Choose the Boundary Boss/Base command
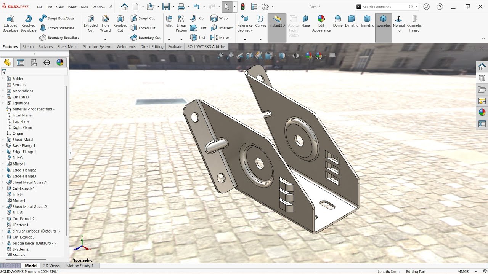This screenshot has height=274, width=488. coord(59,38)
